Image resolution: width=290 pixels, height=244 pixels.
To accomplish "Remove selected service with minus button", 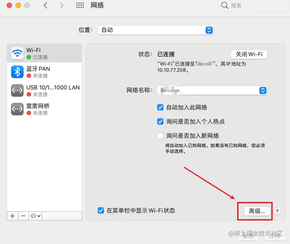I will (23, 216).
